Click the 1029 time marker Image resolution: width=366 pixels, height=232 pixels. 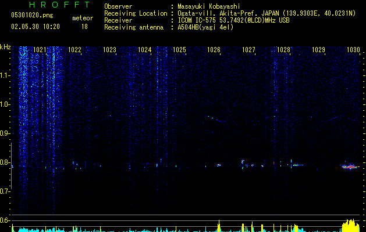tap(318, 50)
